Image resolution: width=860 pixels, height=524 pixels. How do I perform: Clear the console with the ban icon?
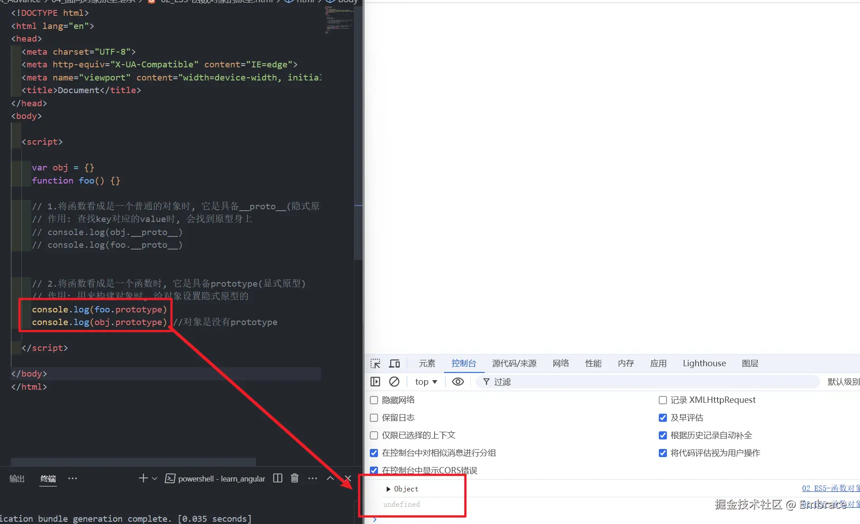coord(394,382)
